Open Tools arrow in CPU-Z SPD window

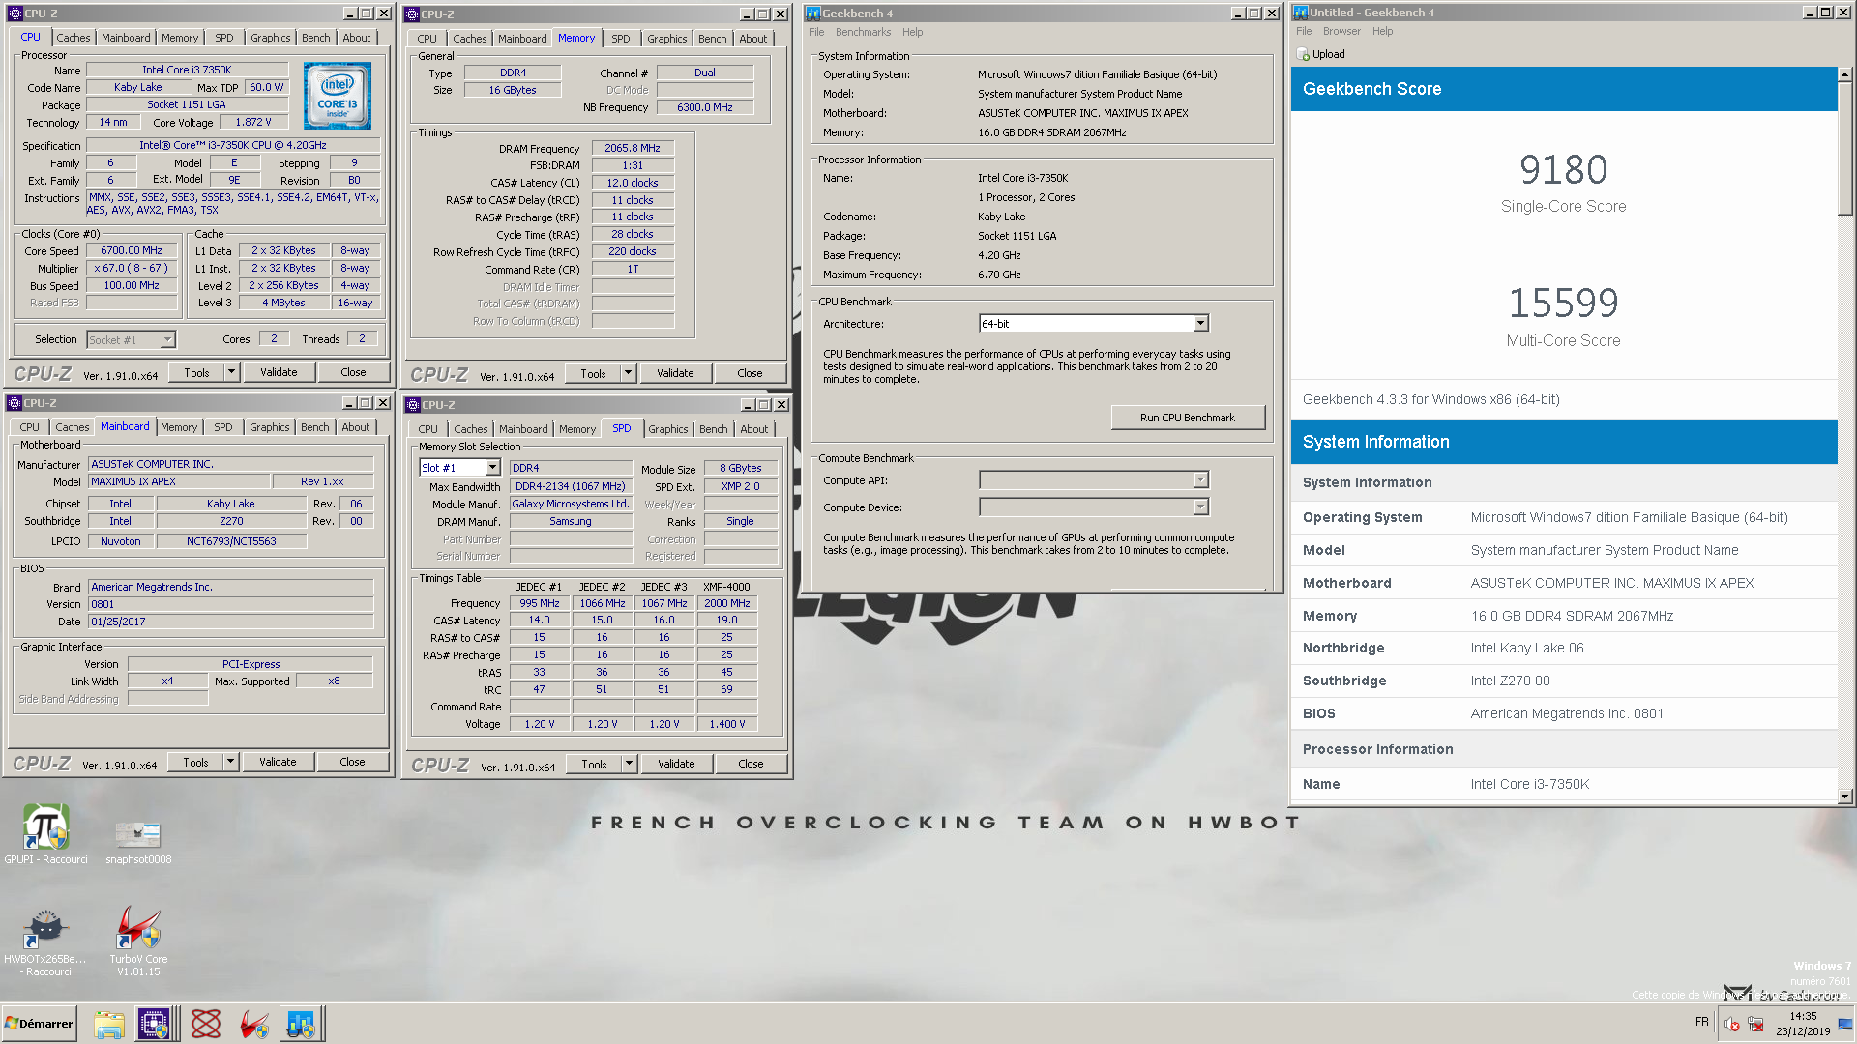pyautogui.click(x=629, y=765)
